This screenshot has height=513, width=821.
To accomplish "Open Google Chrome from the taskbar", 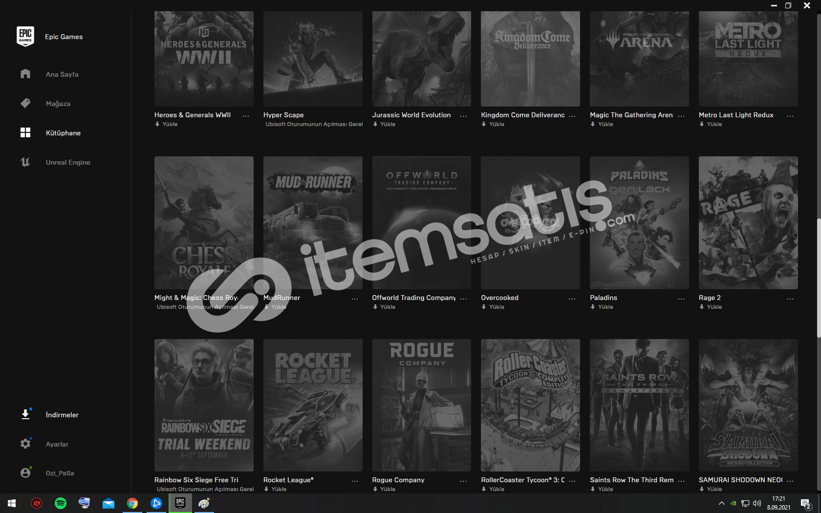I will [132, 503].
